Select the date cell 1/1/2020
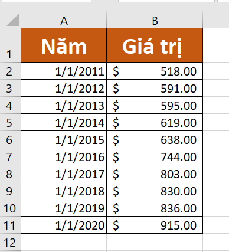The image size is (229, 252). pos(64,225)
